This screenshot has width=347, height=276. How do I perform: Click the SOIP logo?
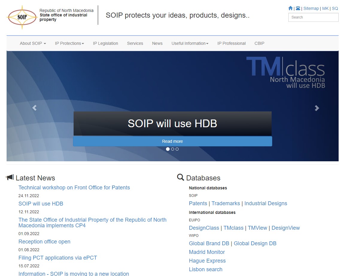(x=22, y=17)
